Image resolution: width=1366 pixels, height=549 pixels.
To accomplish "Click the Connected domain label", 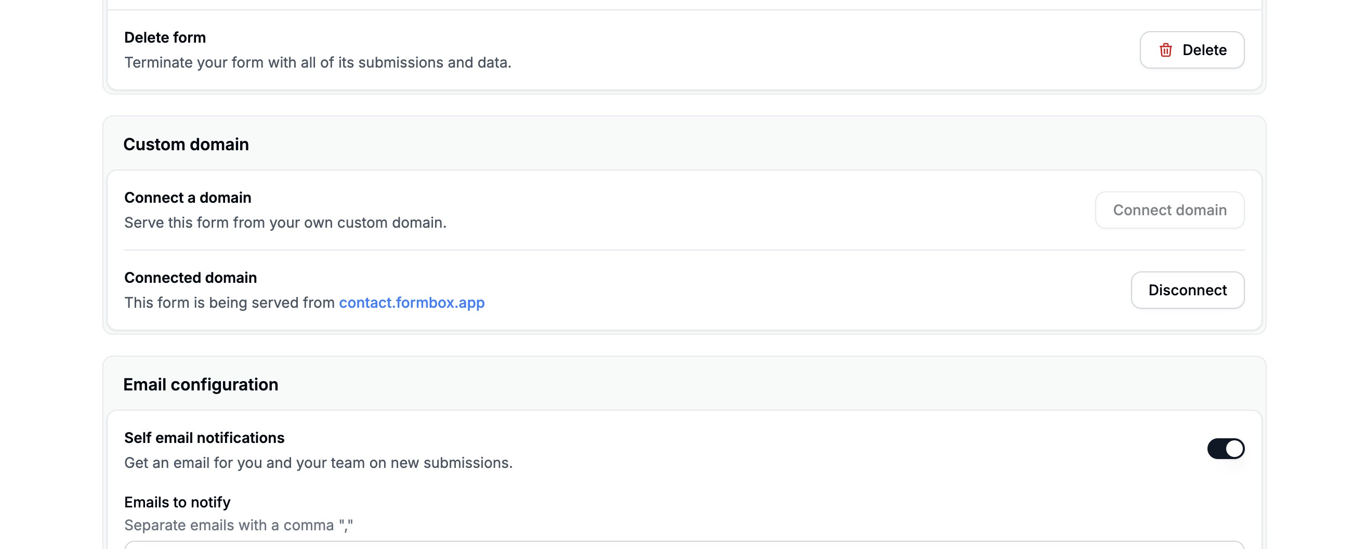I will (190, 278).
